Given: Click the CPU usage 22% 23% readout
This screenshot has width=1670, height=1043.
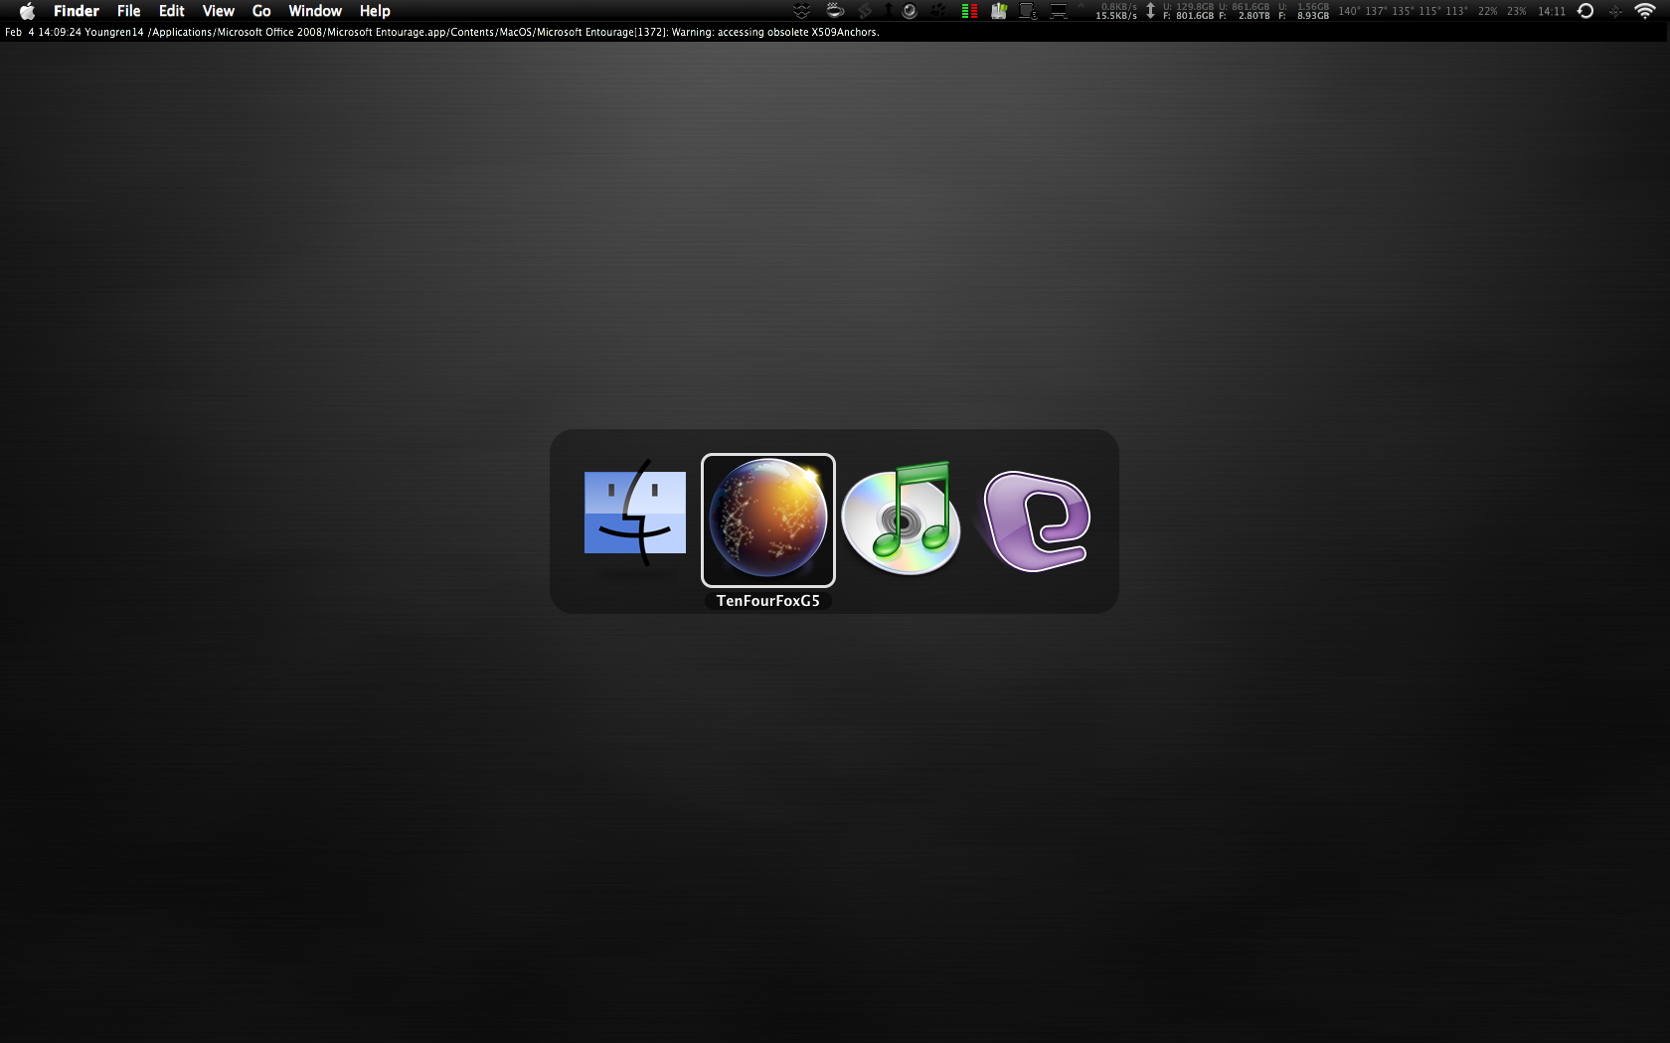Looking at the screenshot, I should 1502,11.
